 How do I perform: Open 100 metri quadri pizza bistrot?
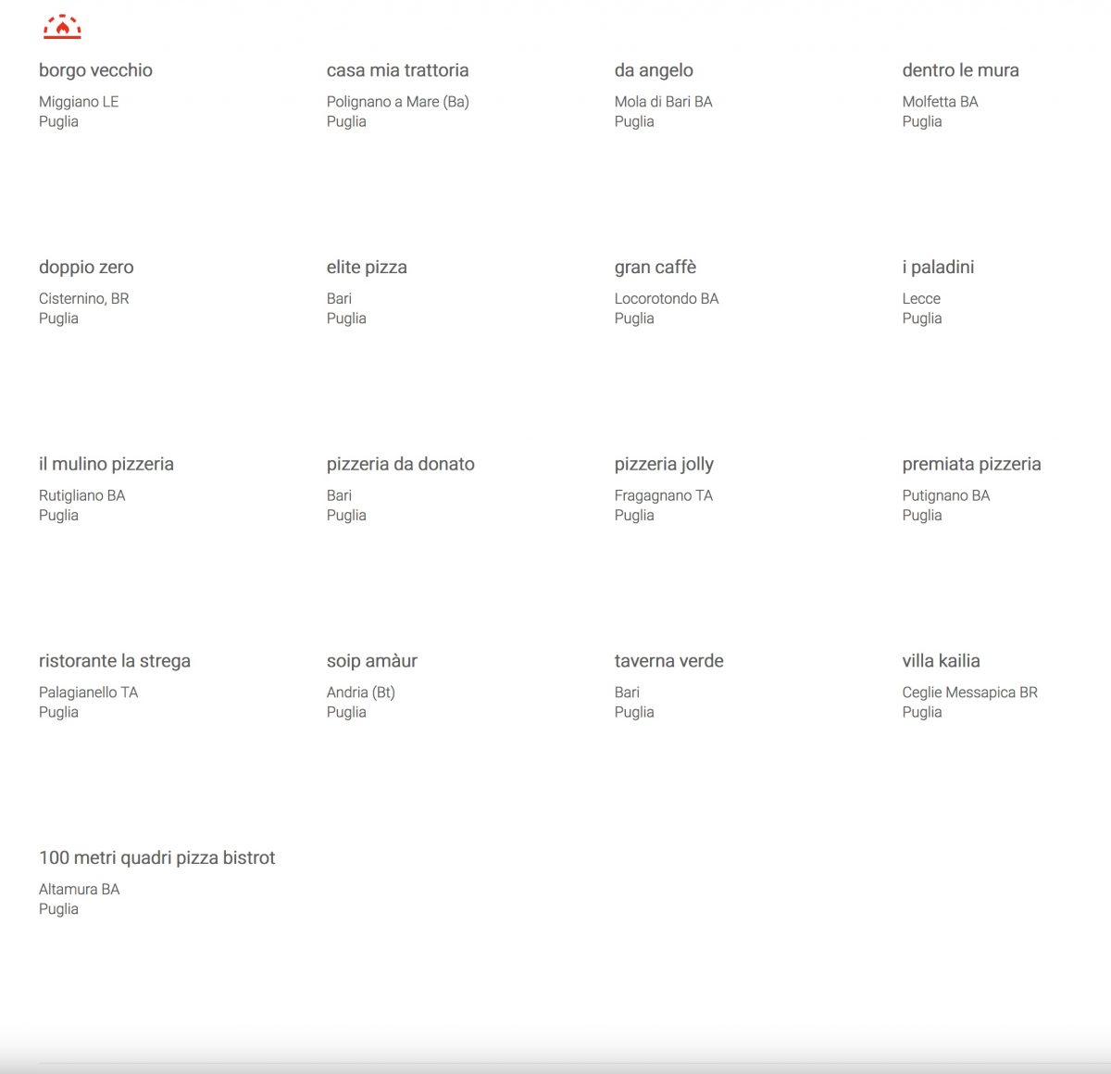pyautogui.click(x=156, y=858)
